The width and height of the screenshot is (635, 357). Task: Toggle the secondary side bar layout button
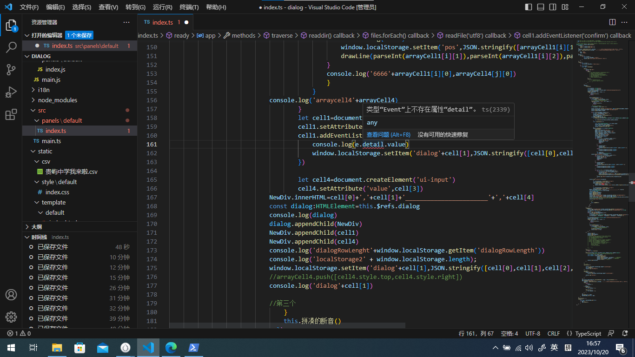pos(553,7)
